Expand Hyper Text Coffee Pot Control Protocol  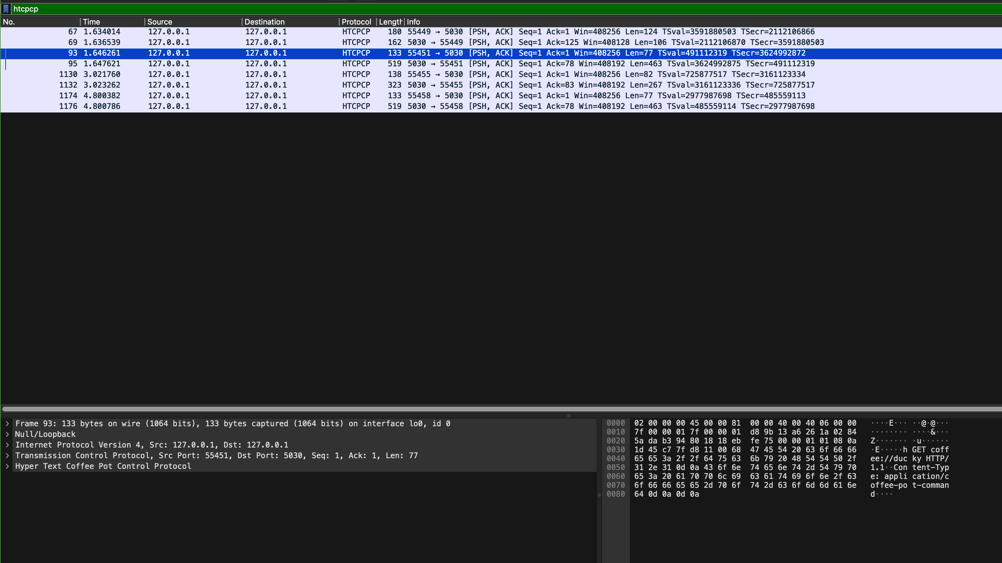coord(7,466)
